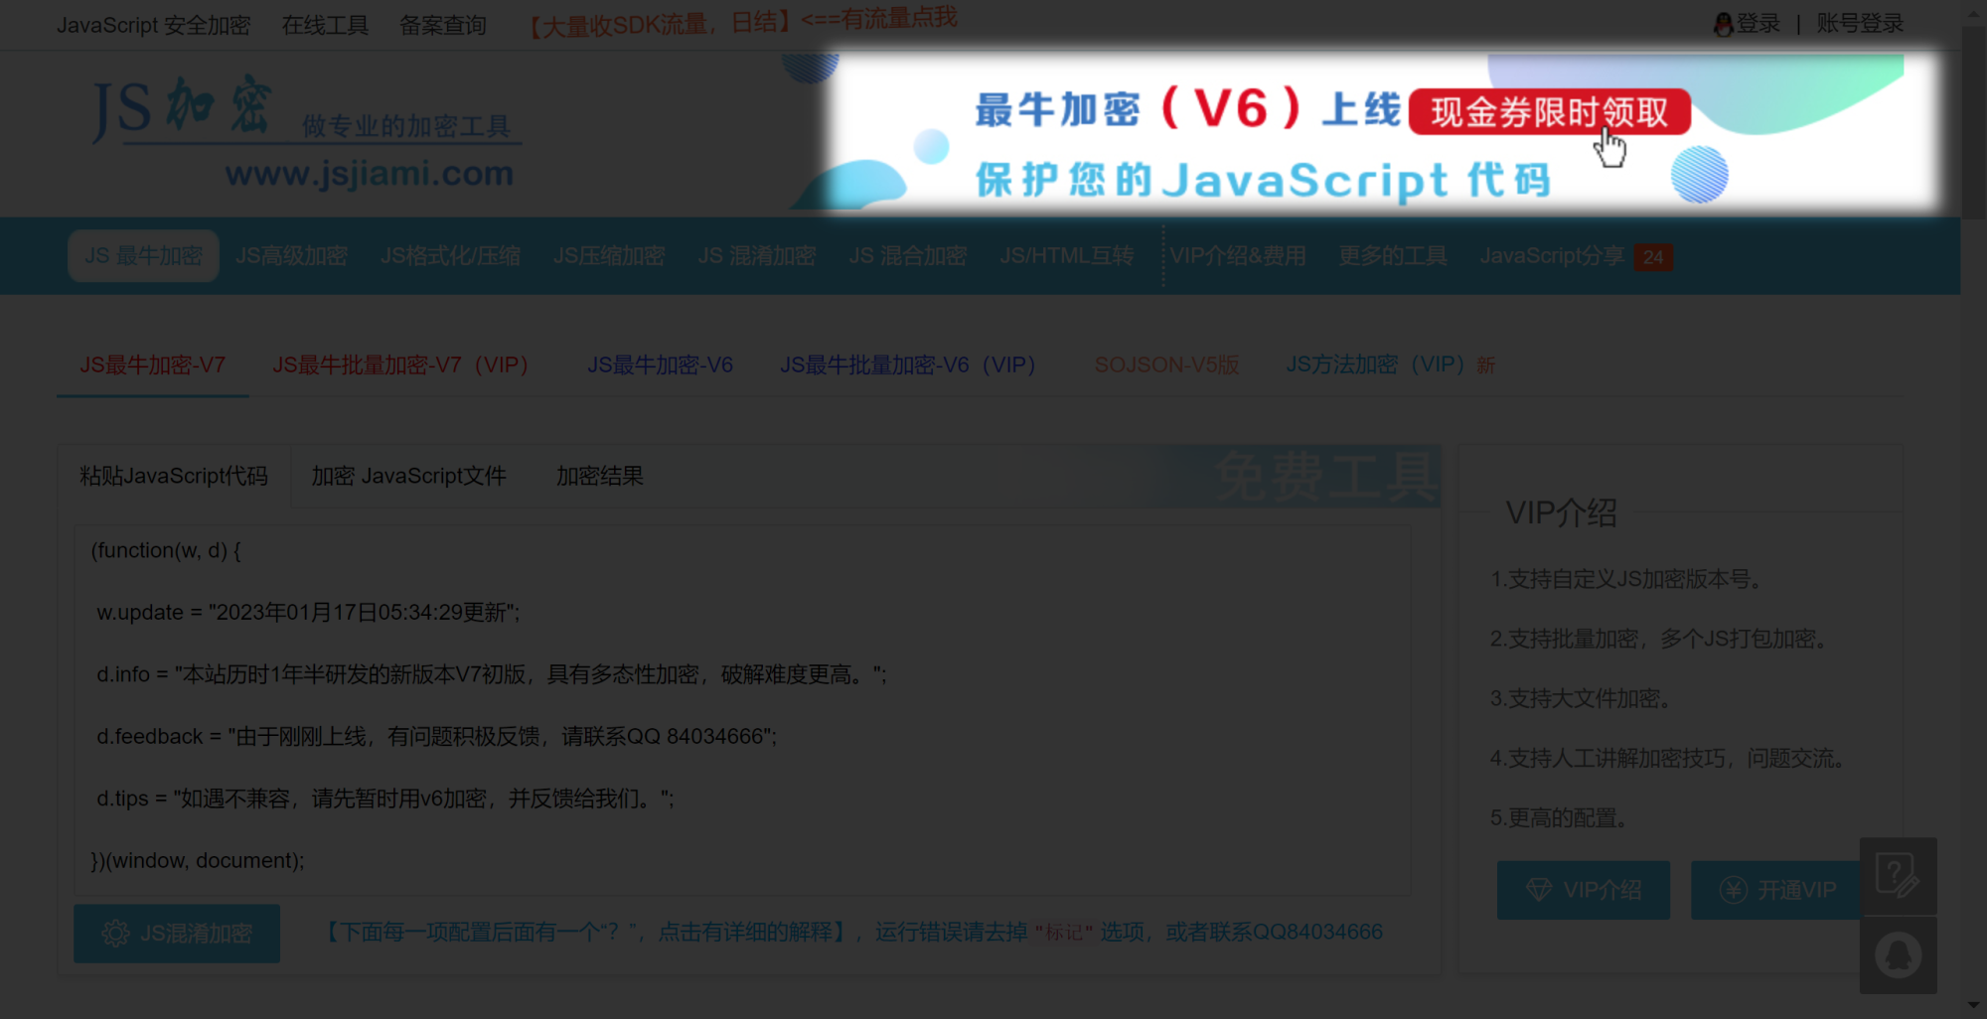
Task: Click the 账号登录 link top right
Action: click(x=1859, y=23)
